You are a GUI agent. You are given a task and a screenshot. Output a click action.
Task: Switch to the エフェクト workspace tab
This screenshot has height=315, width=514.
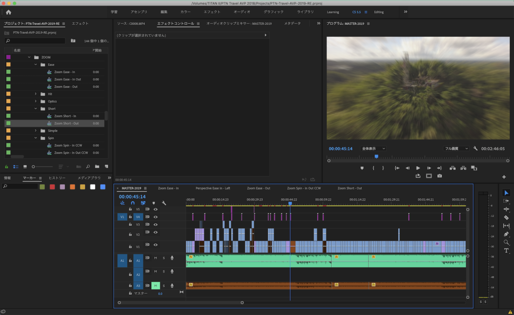(x=211, y=12)
